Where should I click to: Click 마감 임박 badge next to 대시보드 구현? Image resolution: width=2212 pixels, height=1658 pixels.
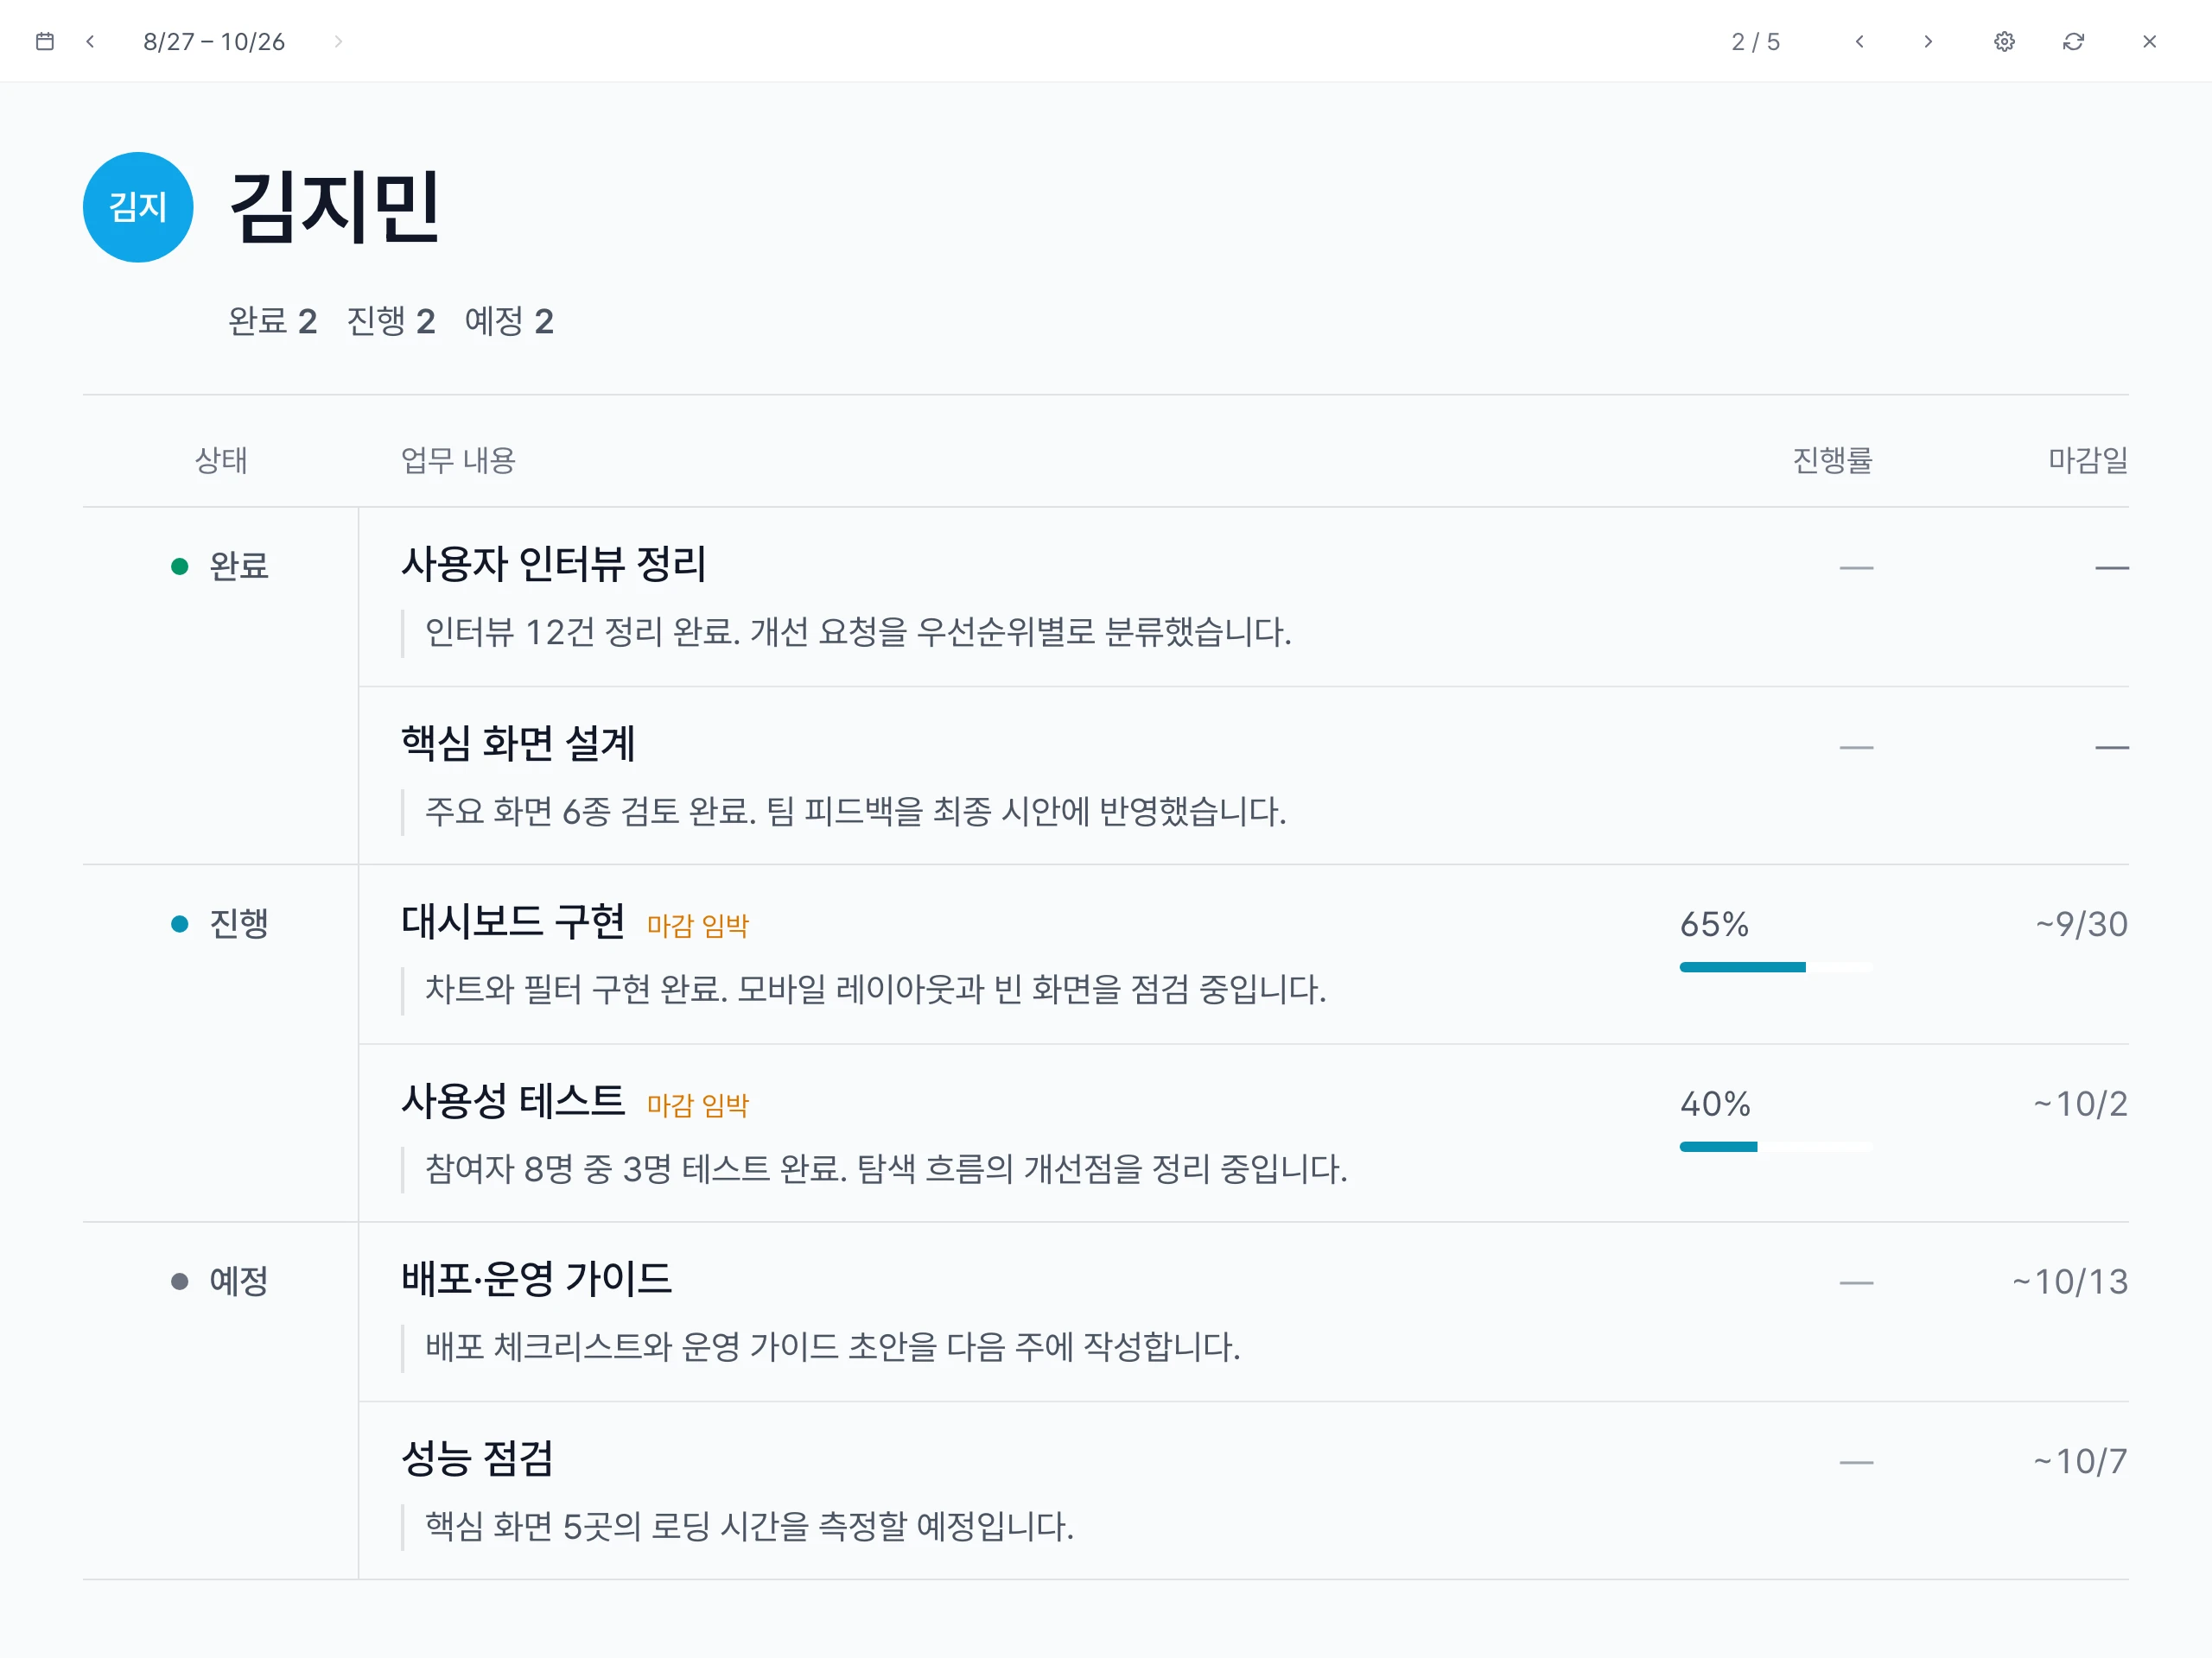(x=698, y=926)
